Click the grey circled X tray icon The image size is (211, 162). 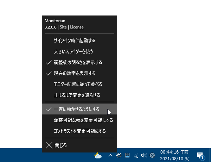tap(152, 155)
